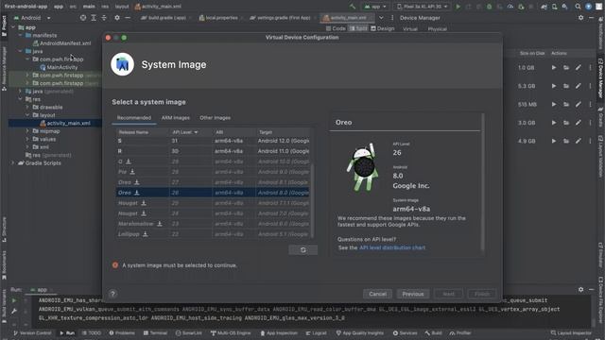Screen dimensions: 605x340
Task: Open the Problems tool window
Action: coord(122,333)
